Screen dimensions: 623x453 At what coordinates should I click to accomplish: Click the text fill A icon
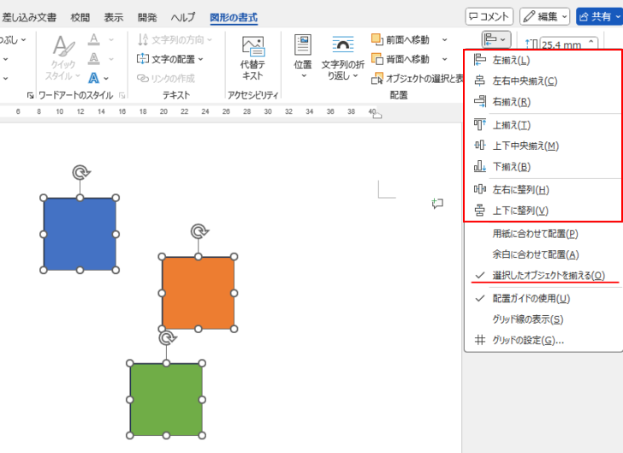pos(94,39)
